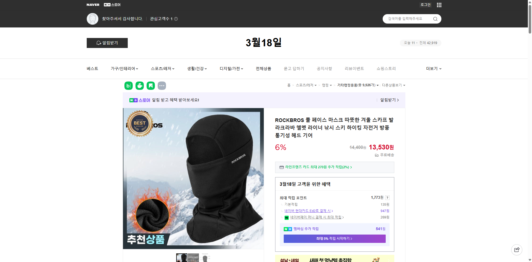Share the product to Naver Blog

128,86
